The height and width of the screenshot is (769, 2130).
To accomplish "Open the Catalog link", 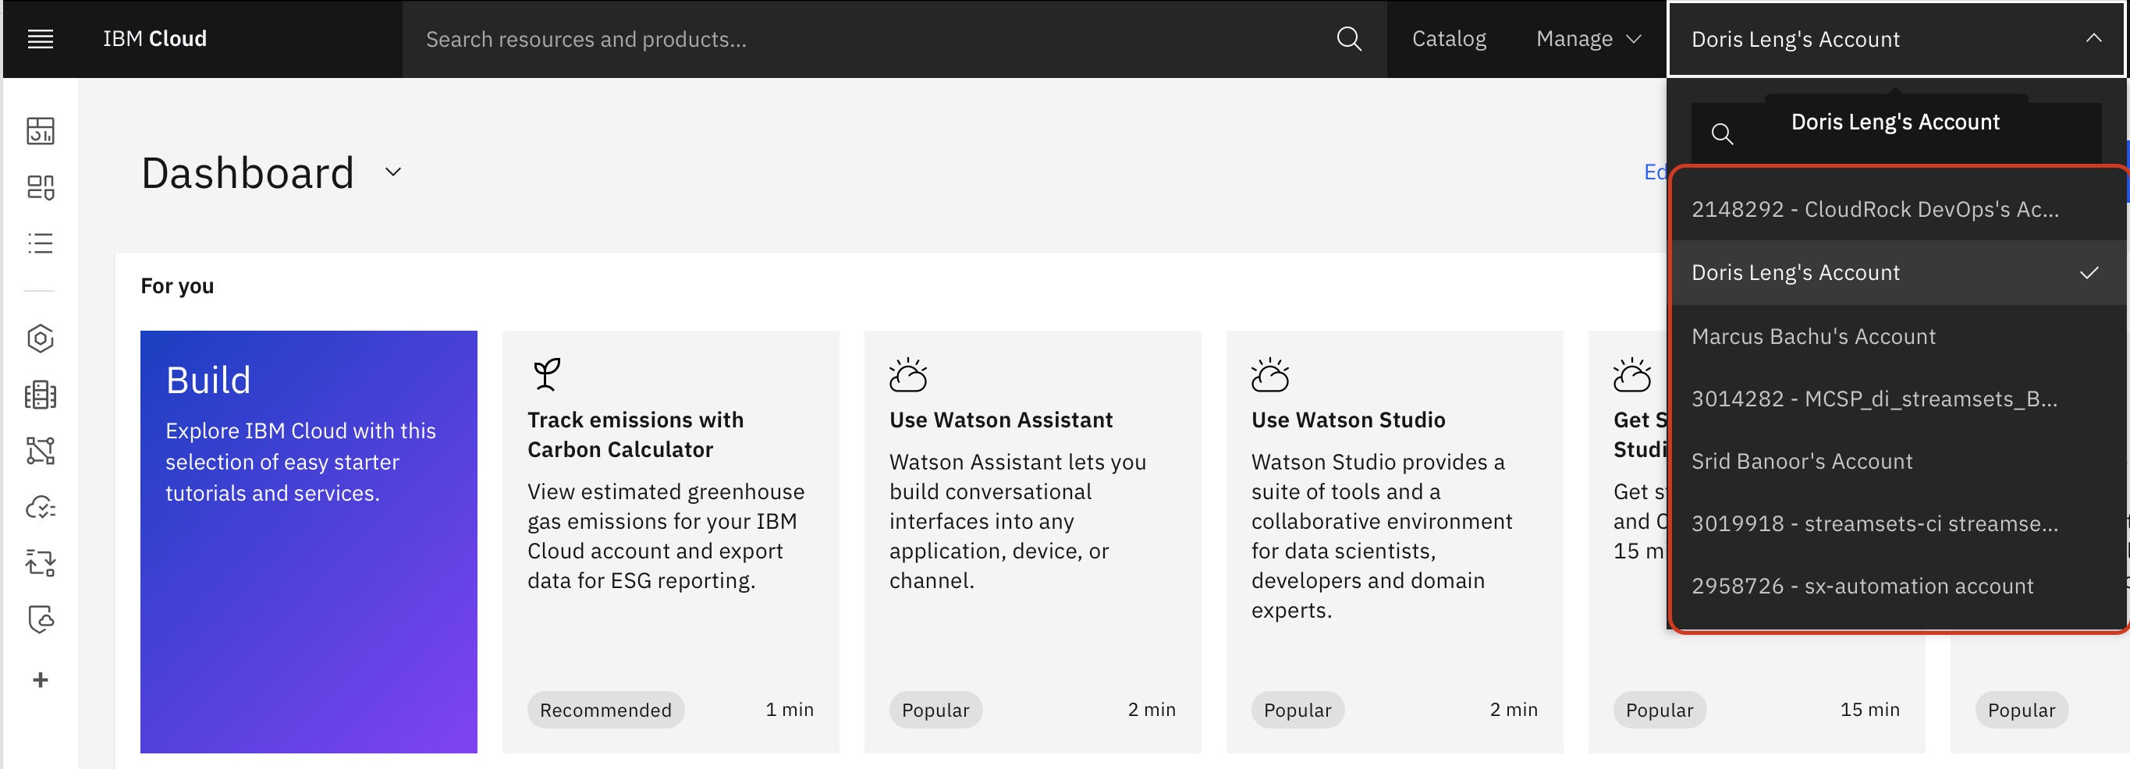I will click(x=1449, y=39).
